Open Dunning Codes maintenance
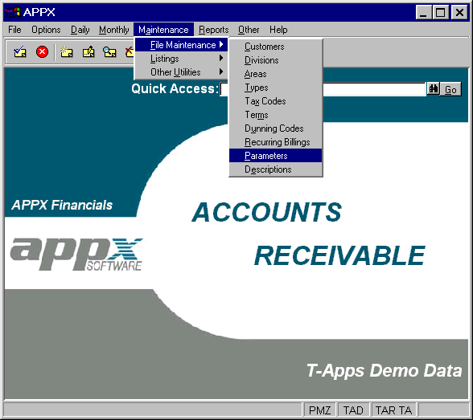Image resolution: width=473 pixels, height=420 pixels. (275, 128)
